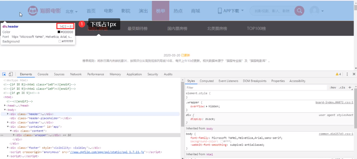
Task: Open the TOP100榜 board
Action: pos(256,28)
